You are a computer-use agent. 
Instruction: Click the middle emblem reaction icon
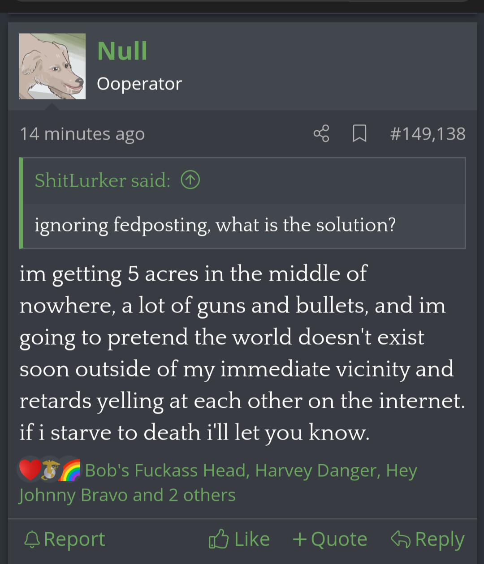[x=50, y=470]
